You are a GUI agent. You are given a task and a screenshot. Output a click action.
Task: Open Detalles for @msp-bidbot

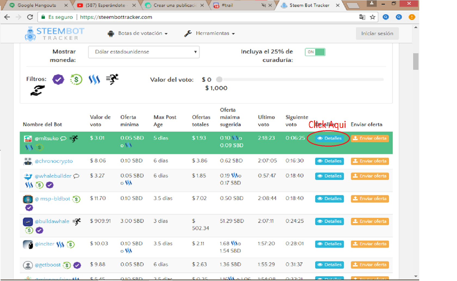pos(329,199)
